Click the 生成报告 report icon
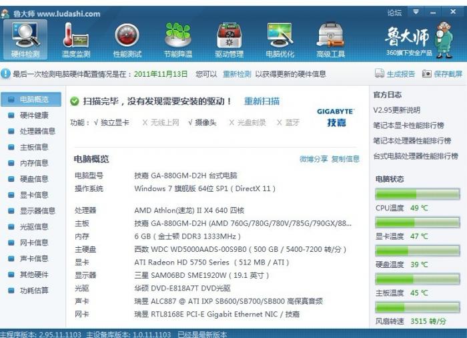467x338 pixels. point(380,73)
